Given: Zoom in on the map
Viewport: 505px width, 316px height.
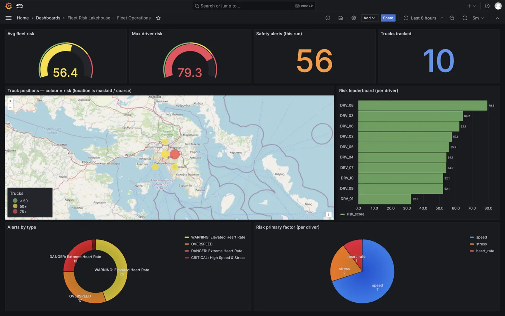Looking at the screenshot, I should point(10,101).
